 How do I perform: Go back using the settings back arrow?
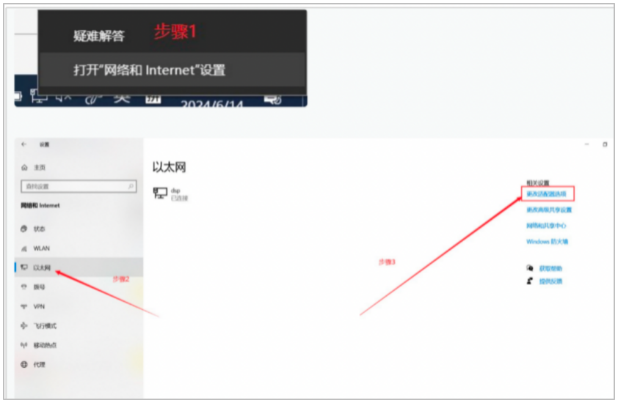(23, 144)
